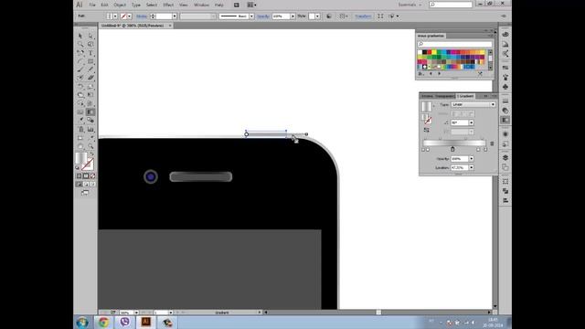Select the Lasso tool
The image size is (585, 329).
click(90, 44)
